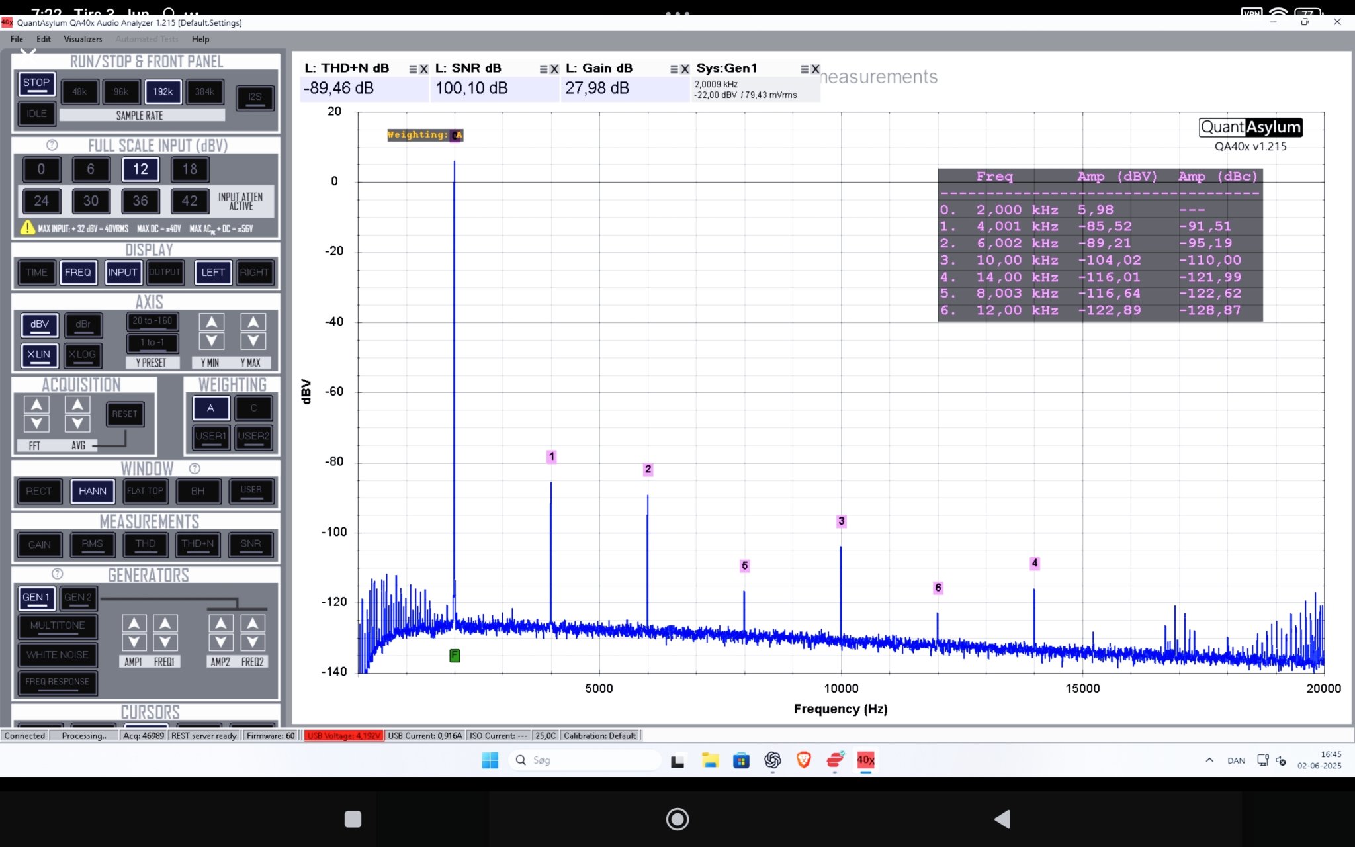Raise AMP2 generator amplitude with up arrow

tap(221, 623)
